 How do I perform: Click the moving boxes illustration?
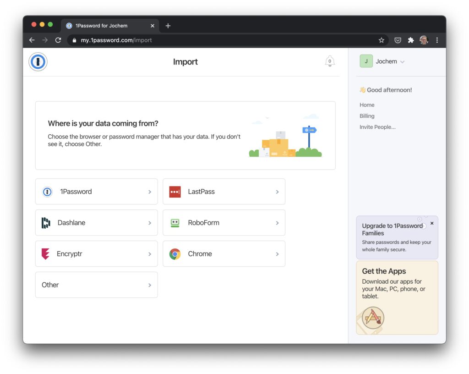click(x=285, y=136)
